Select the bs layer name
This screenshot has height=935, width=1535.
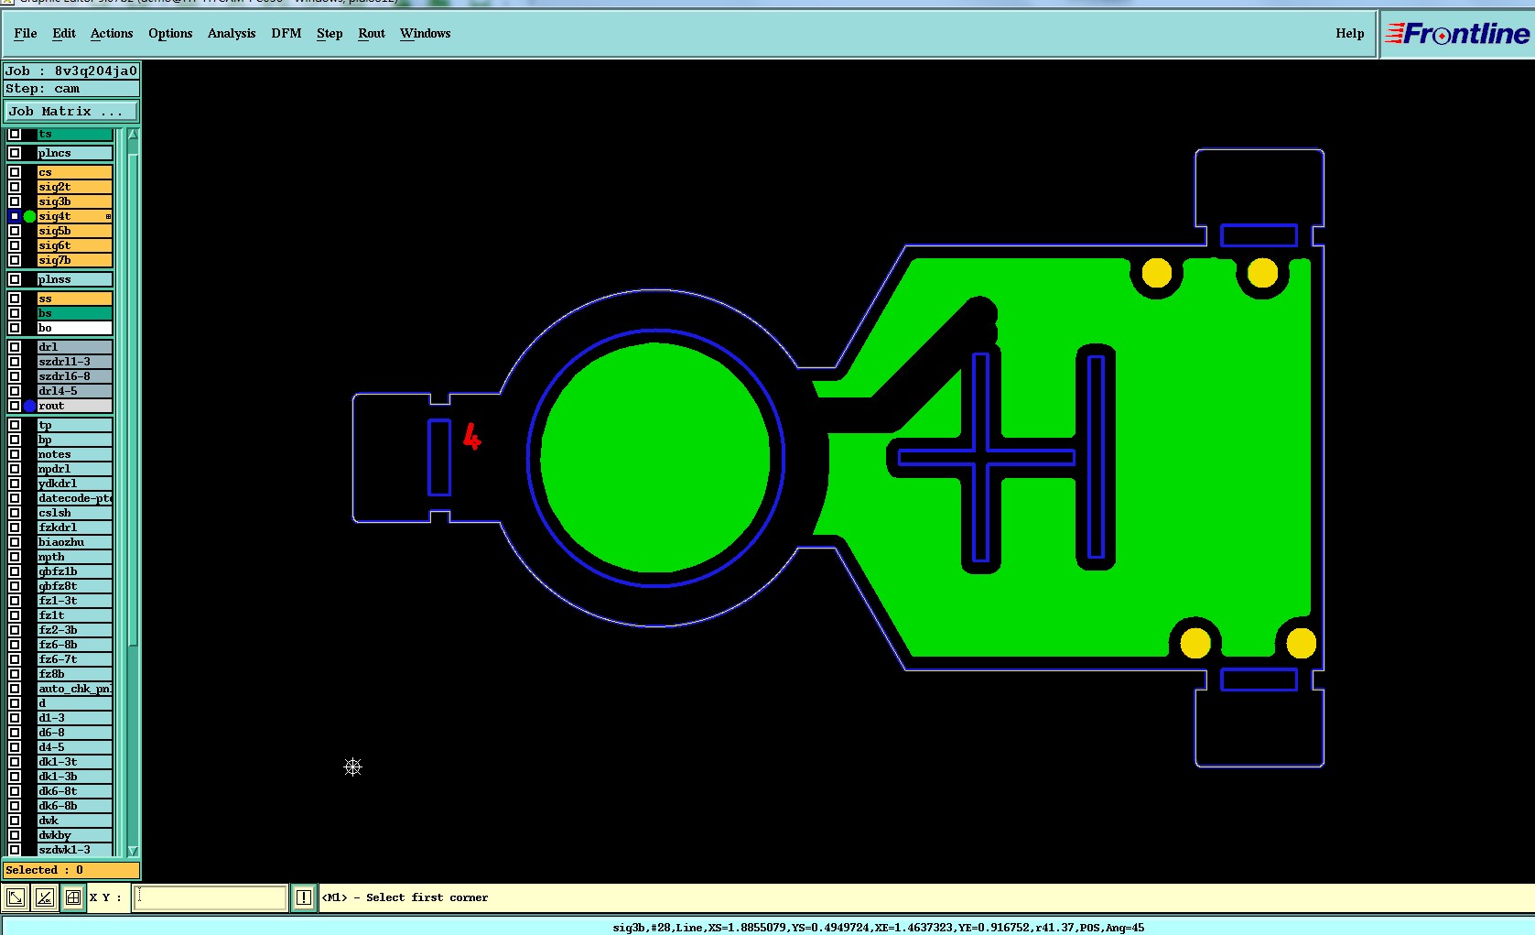(75, 313)
